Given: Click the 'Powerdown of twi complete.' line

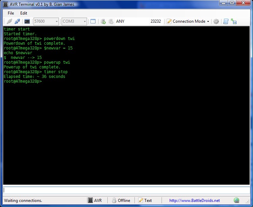Looking at the screenshot, I should (x=34, y=43).
